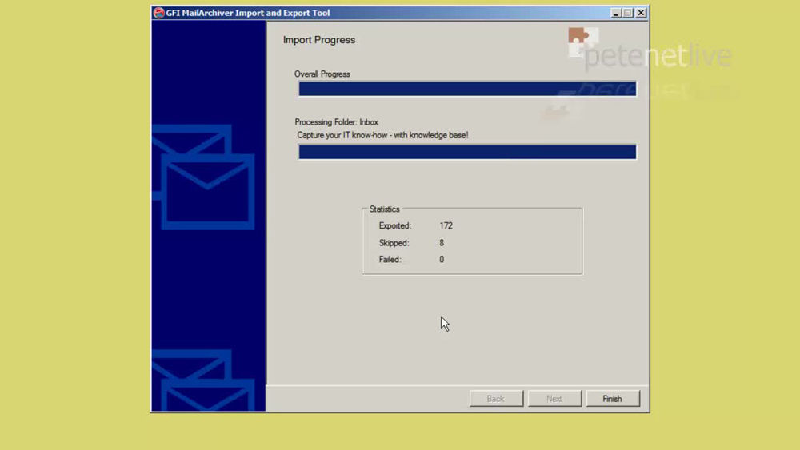Click the Overall Progress bar
This screenshot has width=800, height=450.
(x=467, y=89)
